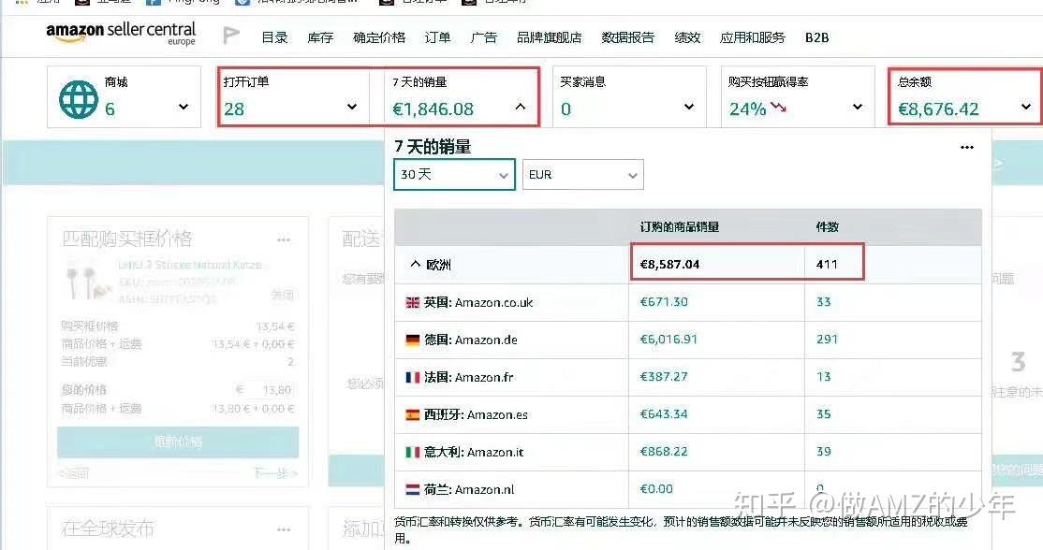
Task: Open 德国: Amazon.de marketplace link
Action: tap(471, 340)
